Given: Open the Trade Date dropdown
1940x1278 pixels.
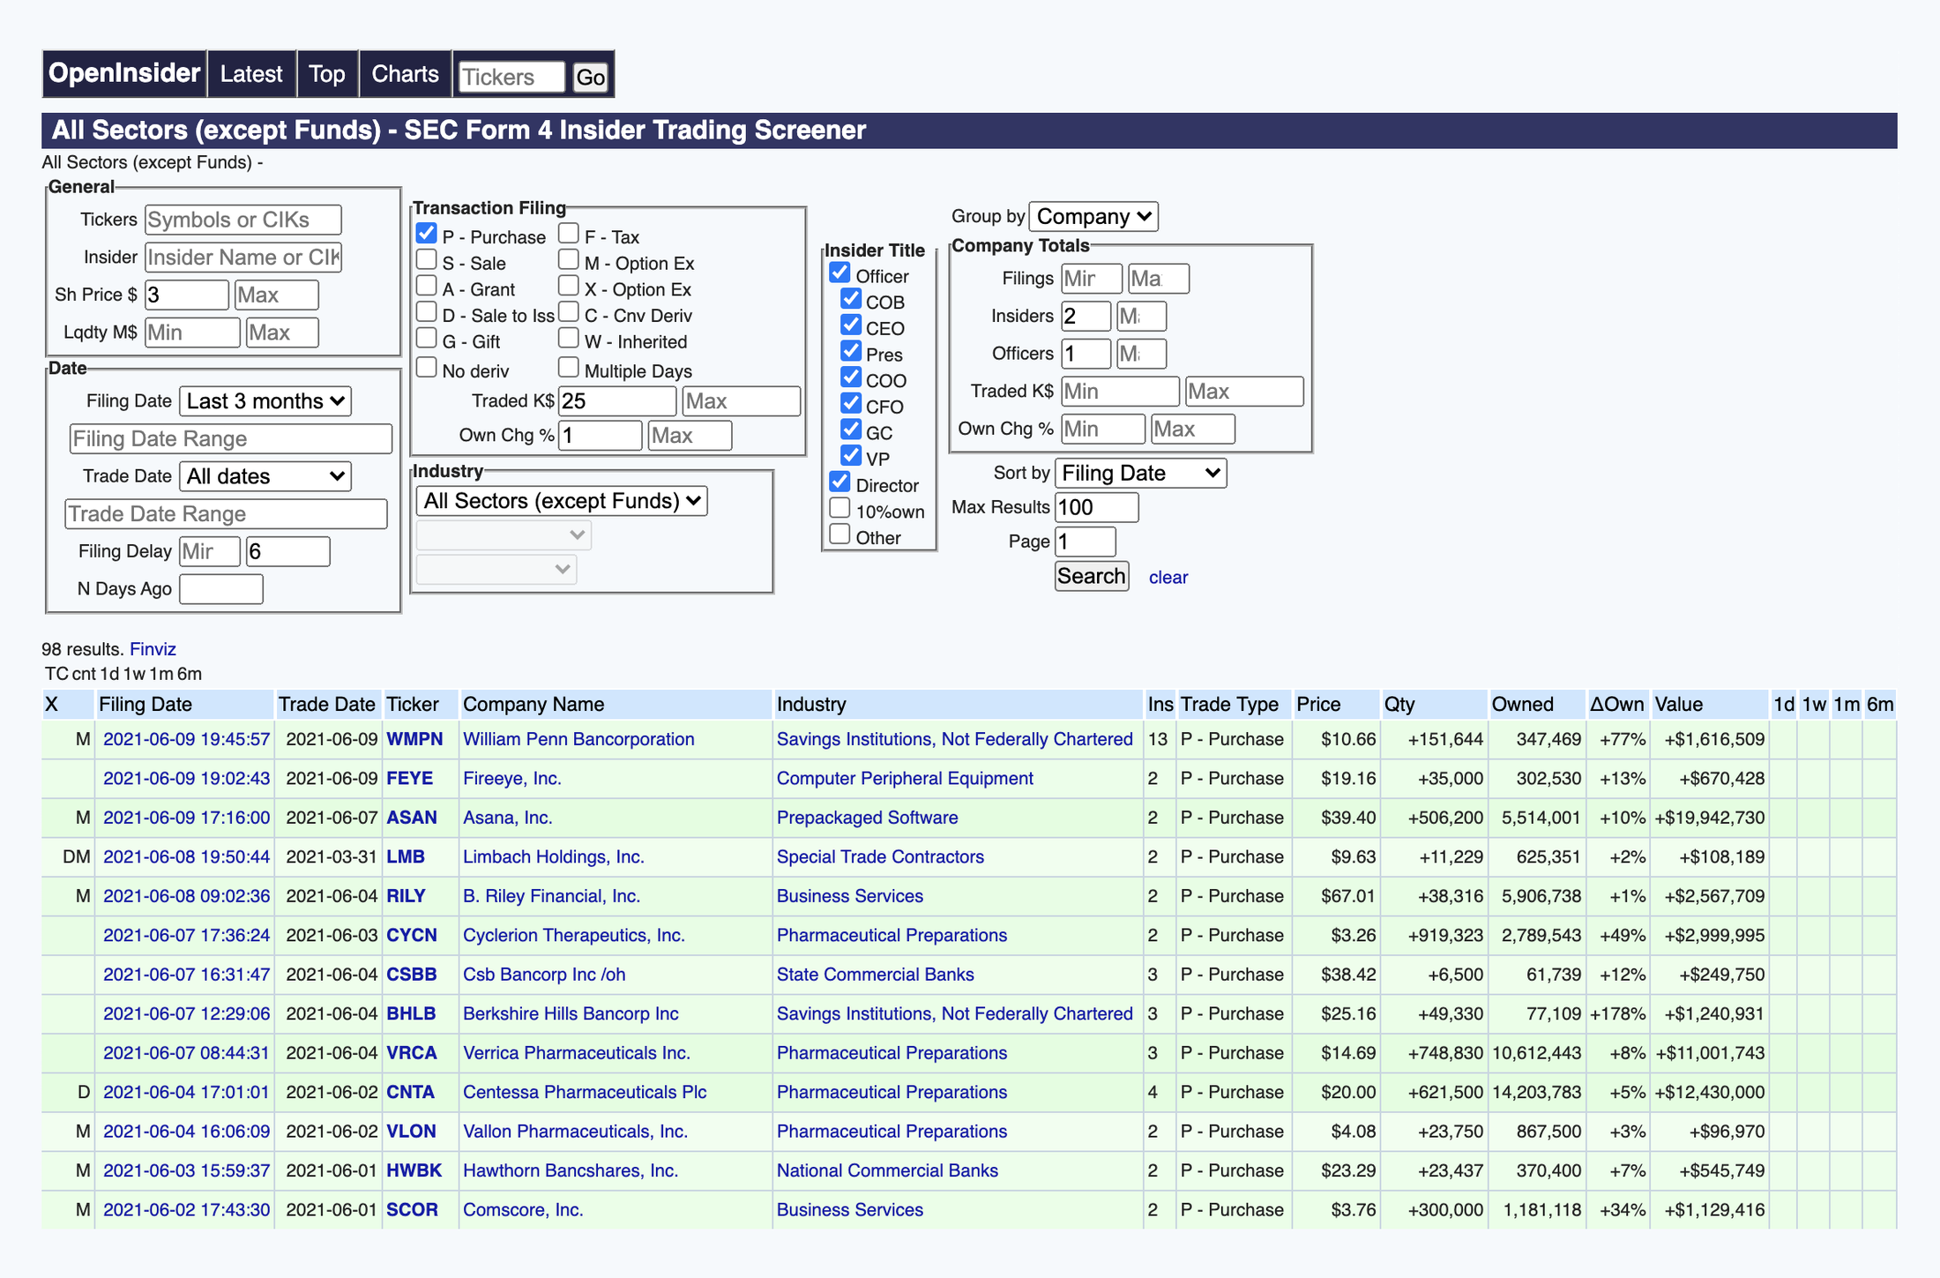Looking at the screenshot, I should [265, 476].
